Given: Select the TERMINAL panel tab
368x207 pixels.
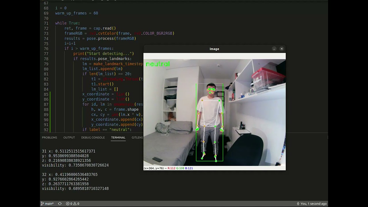Looking at the screenshot, I should 118,137.
